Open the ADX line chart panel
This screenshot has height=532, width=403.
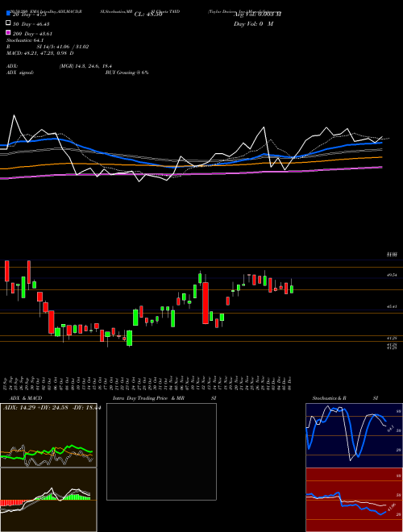point(48,435)
